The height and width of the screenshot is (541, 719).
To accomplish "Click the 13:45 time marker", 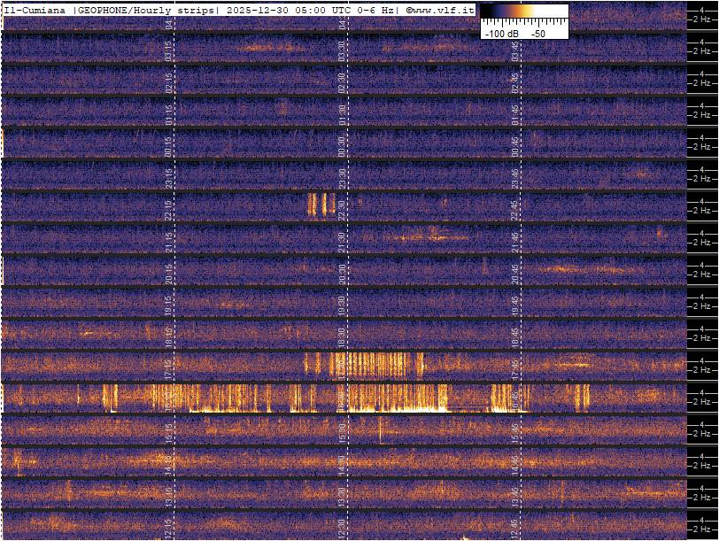I will pos(515,494).
